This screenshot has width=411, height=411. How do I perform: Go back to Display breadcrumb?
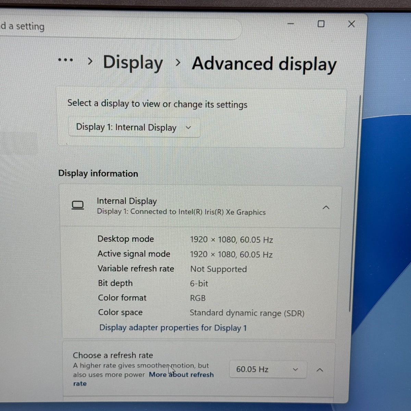pyautogui.click(x=133, y=63)
